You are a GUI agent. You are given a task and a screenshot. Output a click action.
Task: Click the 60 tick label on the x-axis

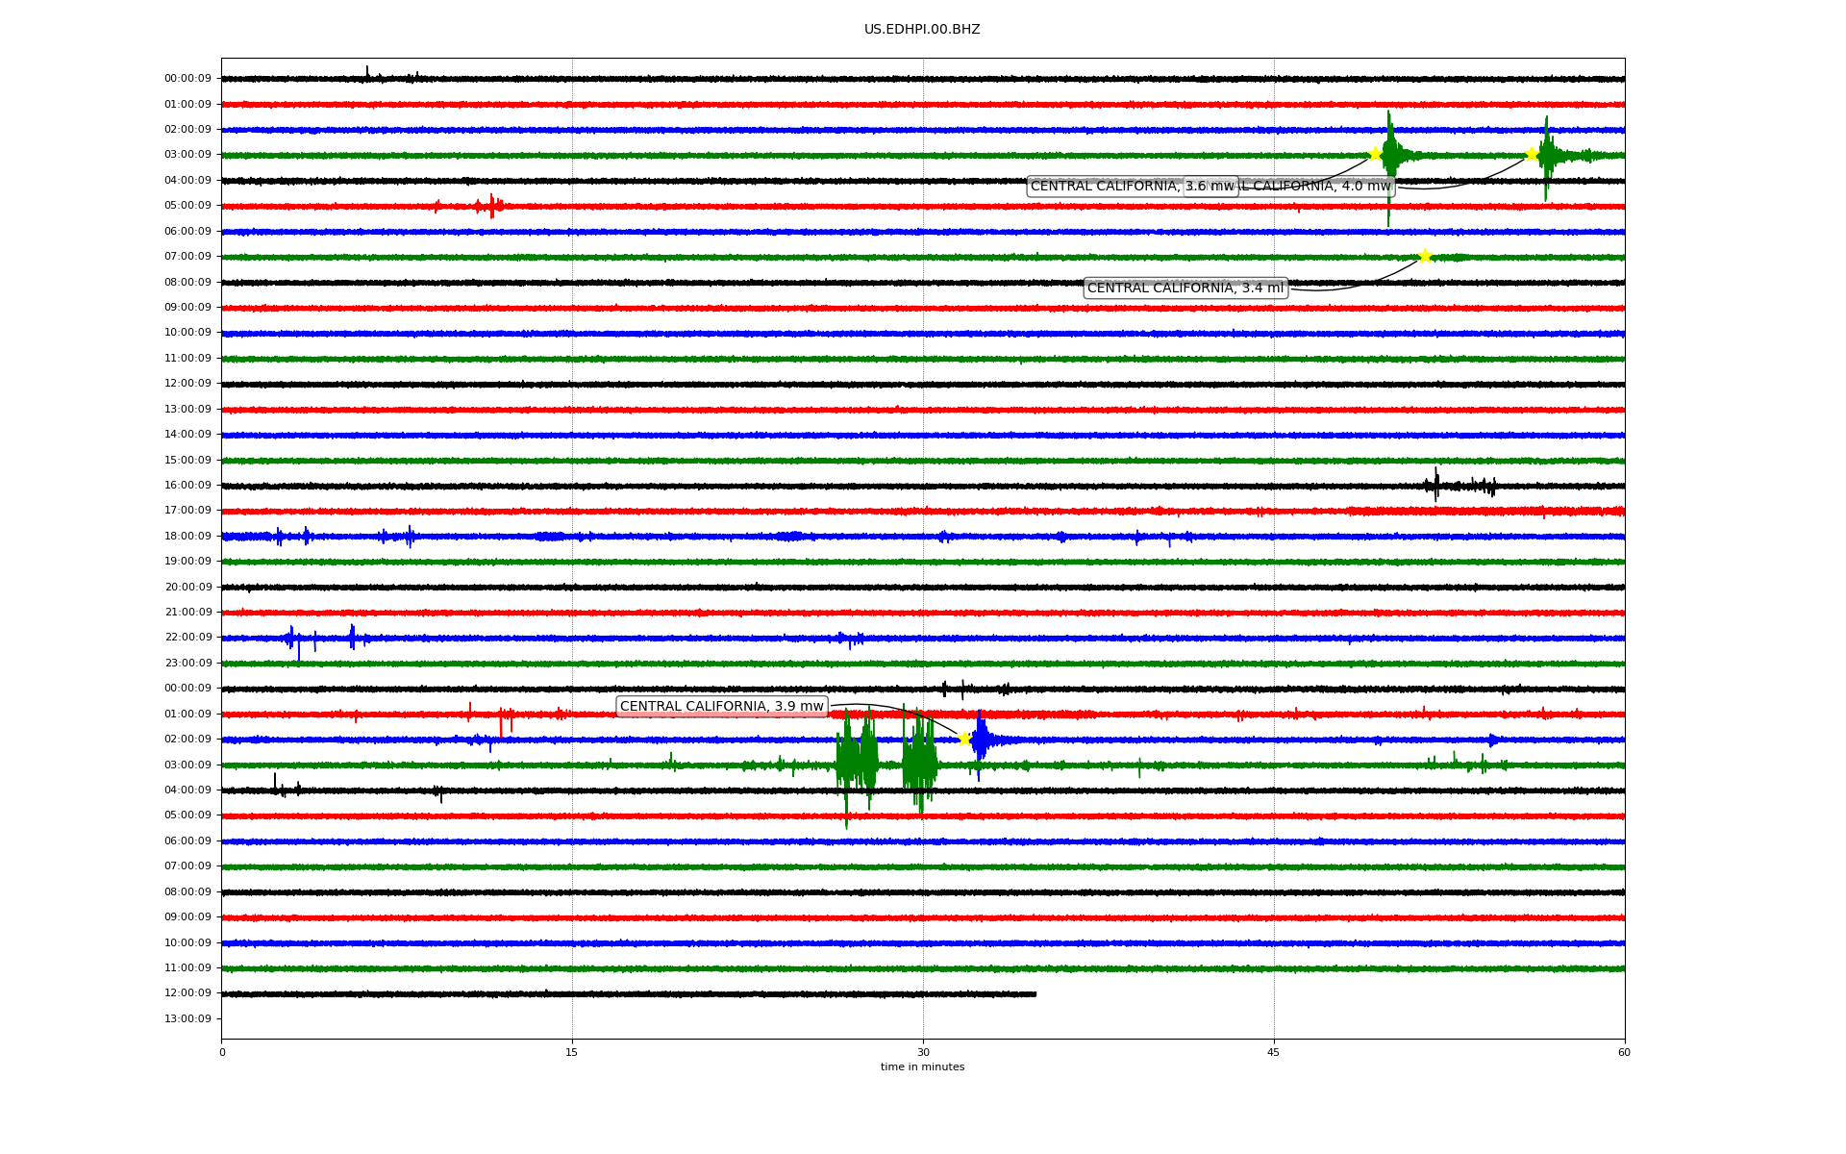[x=1624, y=1052]
